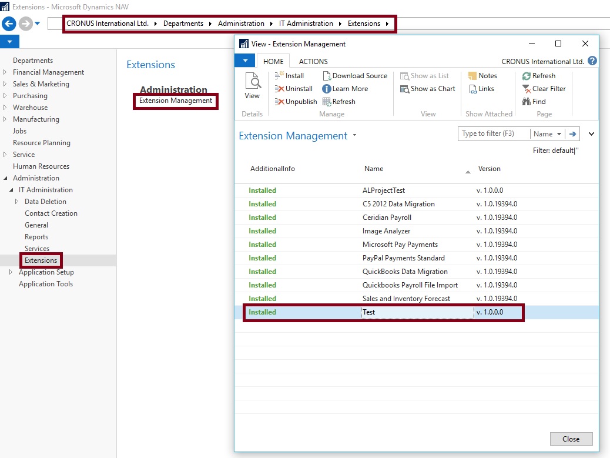Screen dimensions: 610x458
Task: Switch to the ACTIONS ribbon tab
Action: pos(313,61)
